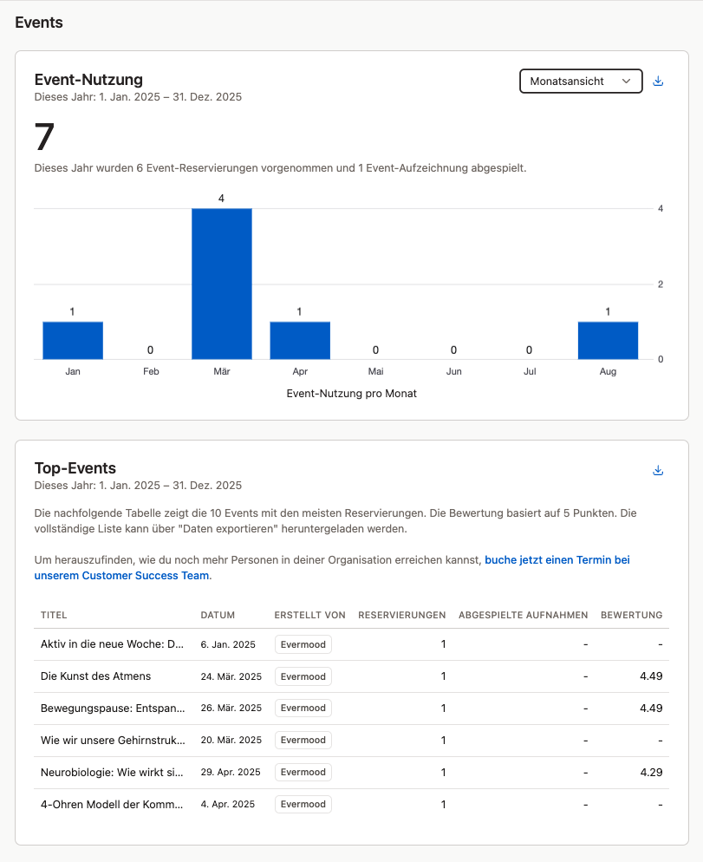Click the 4-Ohren Modell event title
The width and height of the screenshot is (703, 862).
click(113, 804)
